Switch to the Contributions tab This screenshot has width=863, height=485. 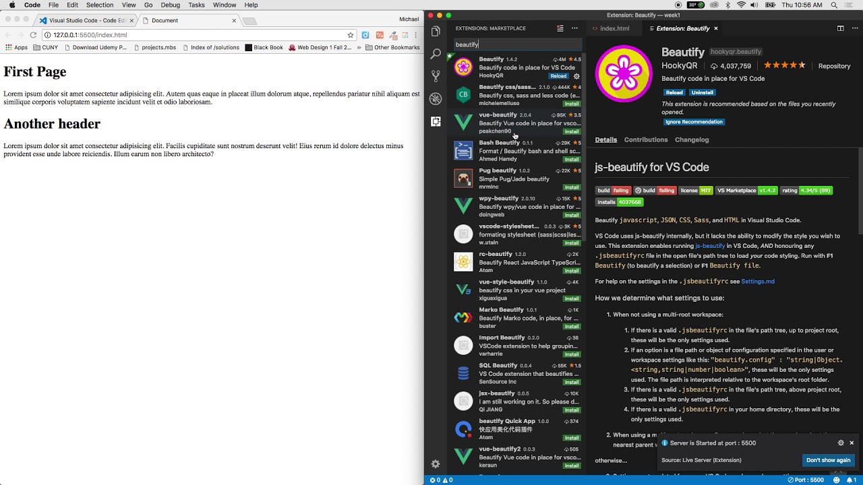646,139
